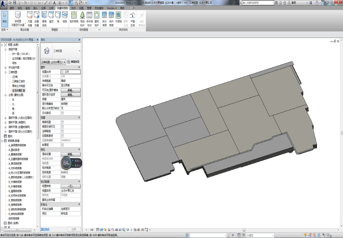Click the title bar keyword search box
This screenshot has height=238, width=343.
click(x=258, y=3)
